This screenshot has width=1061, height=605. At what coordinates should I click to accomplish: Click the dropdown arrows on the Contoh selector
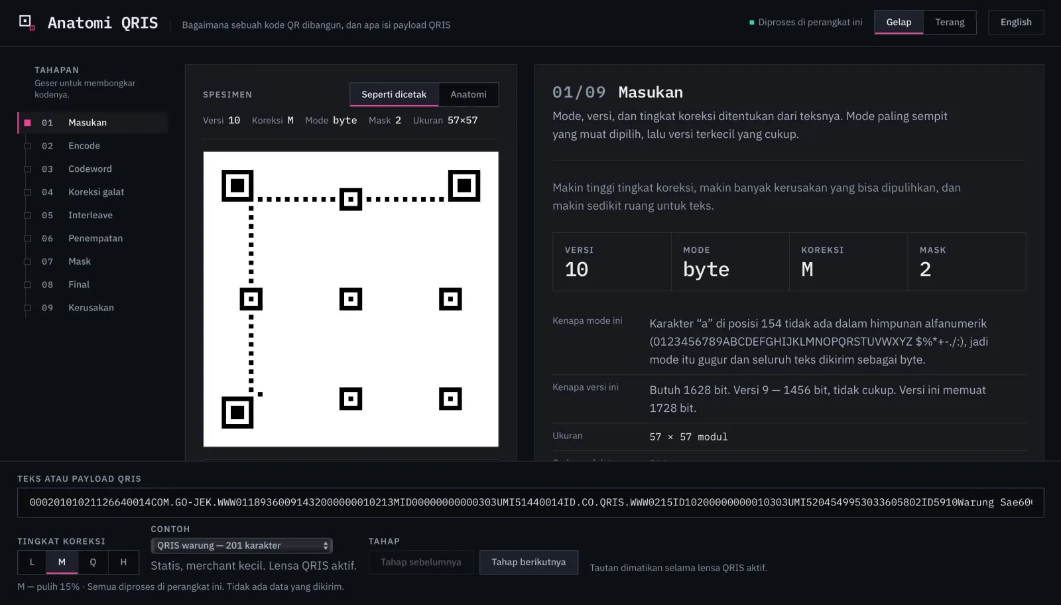click(x=326, y=545)
